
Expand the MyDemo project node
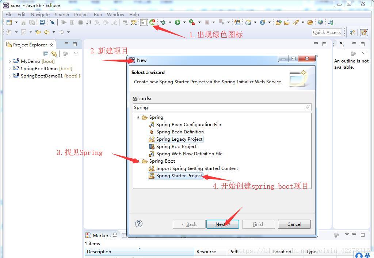tap(9, 61)
